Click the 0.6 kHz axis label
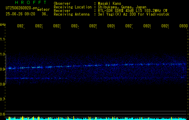Viewport: 189px width, 120px height. (2, 114)
